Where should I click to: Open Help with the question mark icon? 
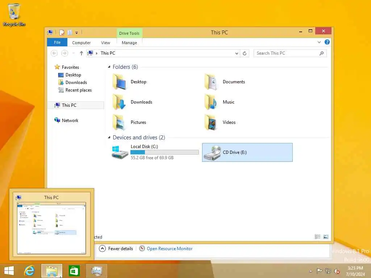[x=327, y=42]
